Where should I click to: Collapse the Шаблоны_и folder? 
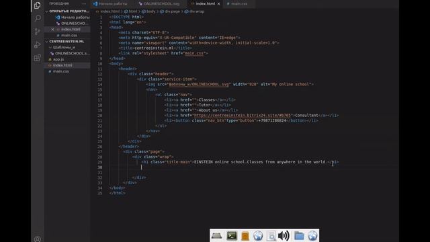click(64, 47)
